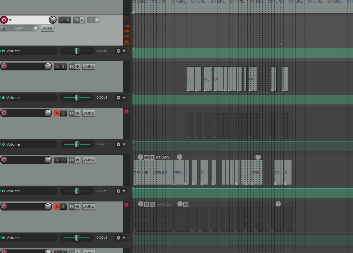
Task: Bypass the first track's Volume envelope
Action: pos(3,51)
